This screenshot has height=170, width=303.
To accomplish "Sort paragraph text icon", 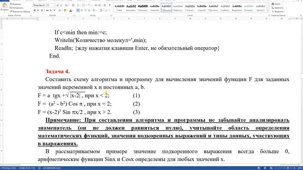I will tap(105, 5).
